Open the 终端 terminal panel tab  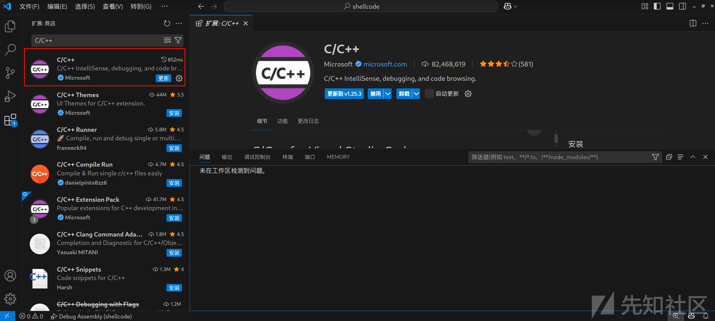tap(288, 157)
